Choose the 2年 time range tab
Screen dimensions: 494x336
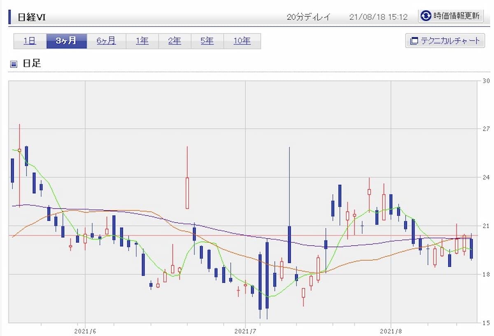click(175, 41)
